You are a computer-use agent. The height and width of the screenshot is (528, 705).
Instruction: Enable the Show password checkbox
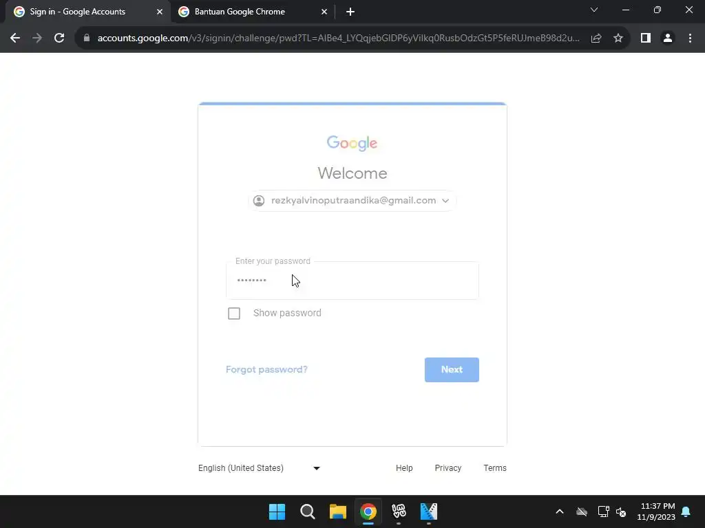pos(234,313)
